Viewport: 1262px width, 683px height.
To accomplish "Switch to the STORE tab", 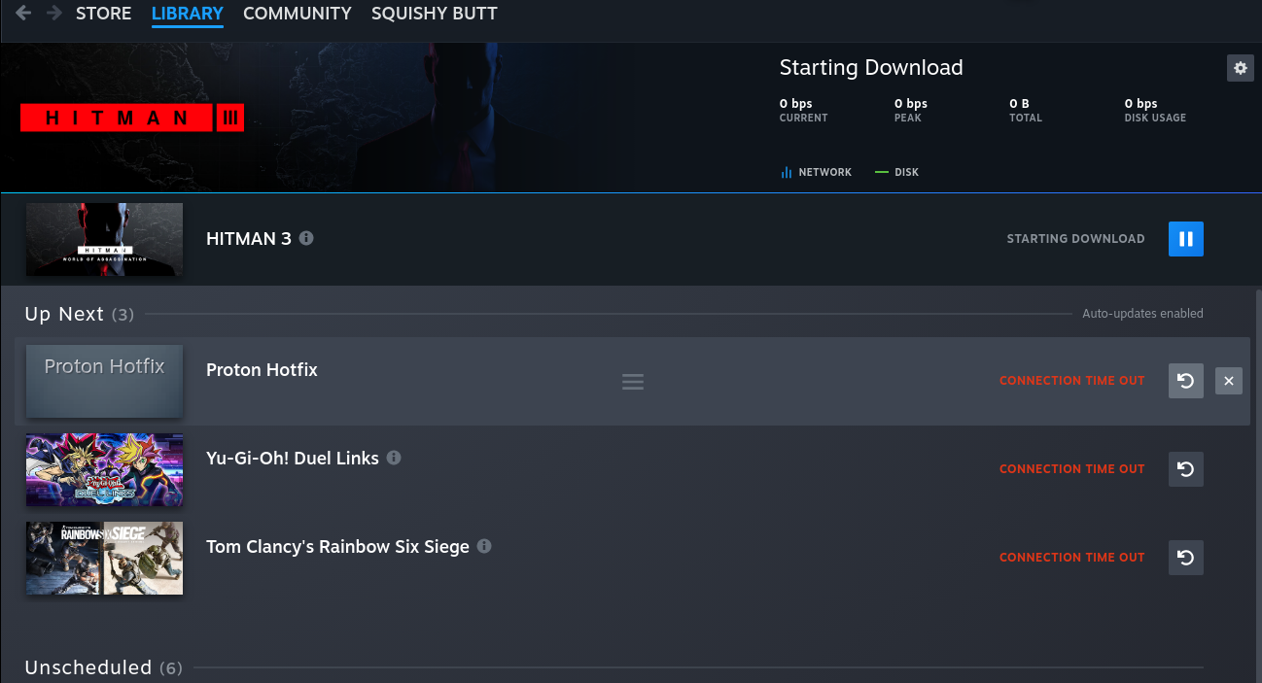I will click(103, 14).
